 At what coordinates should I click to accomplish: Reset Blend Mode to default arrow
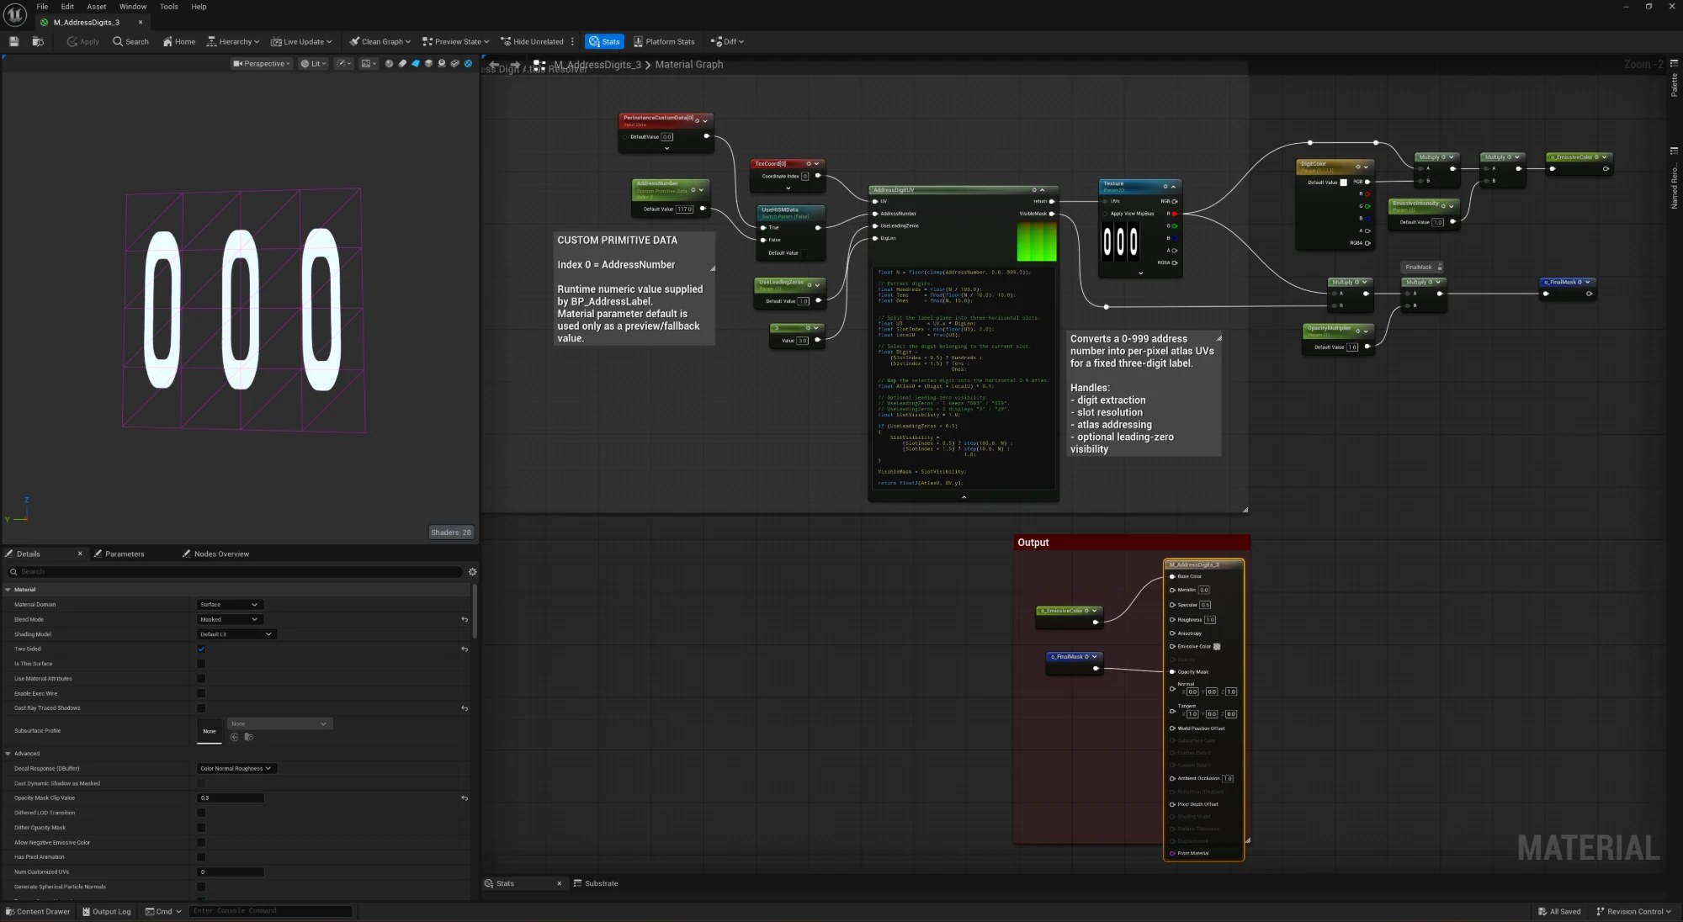tap(465, 619)
